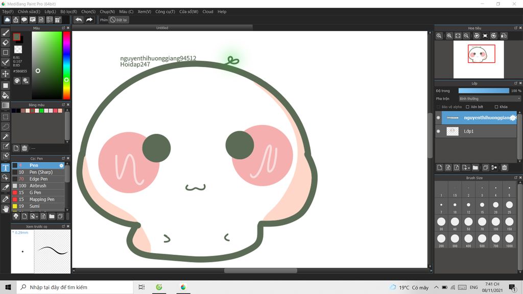This screenshot has height=294, width=523.
Task: Select the Gradient tool
Action: (6, 105)
